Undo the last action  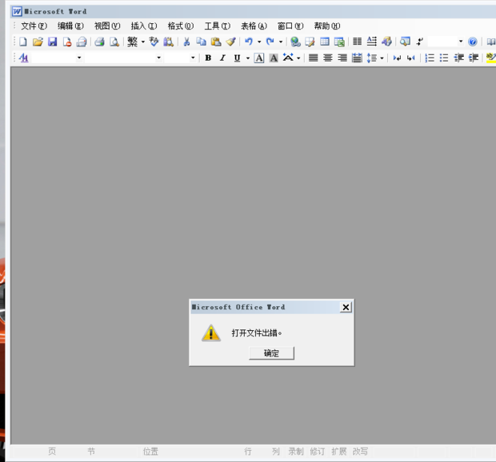pyautogui.click(x=249, y=42)
